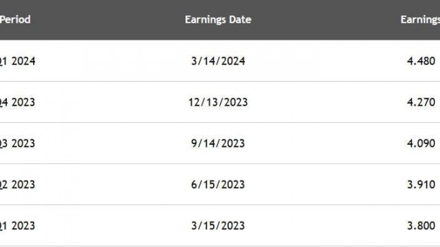The image size is (440, 247).
Task: Select the Q1 2024 period cell
Action: [17, 61]
